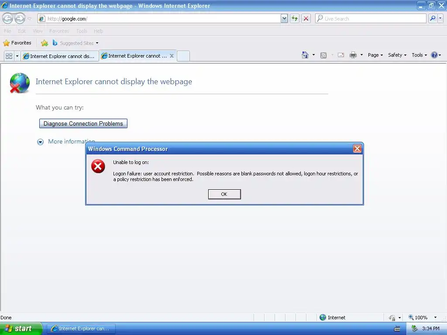Open the recent pages dropdown beside Forward
Image resolution: width=447 pixels, height=335 pixels.
click(29, 19)
